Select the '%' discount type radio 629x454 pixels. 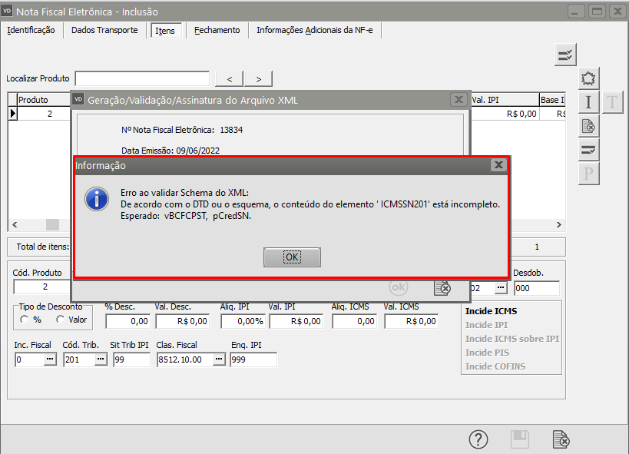(x=25, y=320)
